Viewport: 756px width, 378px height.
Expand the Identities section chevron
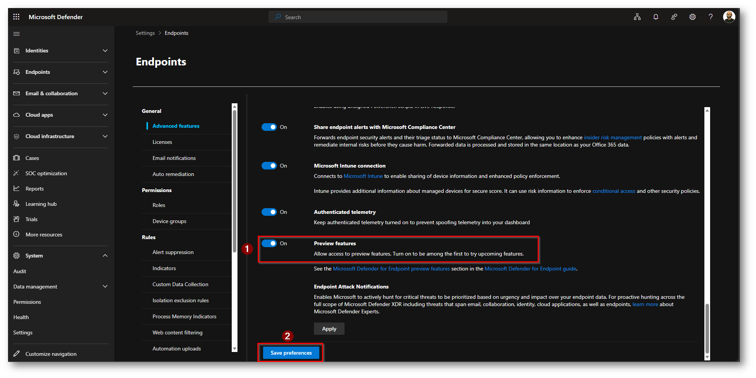click(x=105, y=51)
